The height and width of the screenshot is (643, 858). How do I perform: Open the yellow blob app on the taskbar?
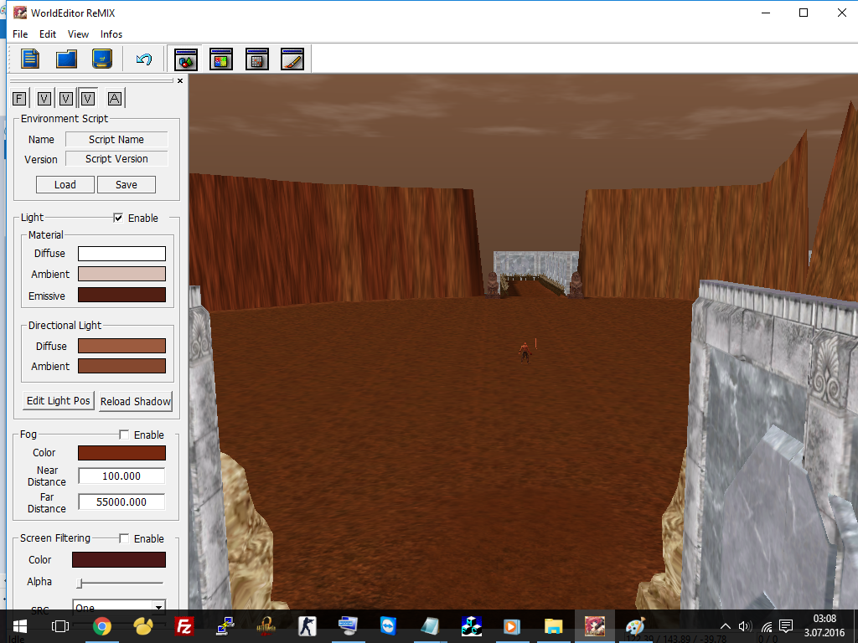(x=142, y=626)
